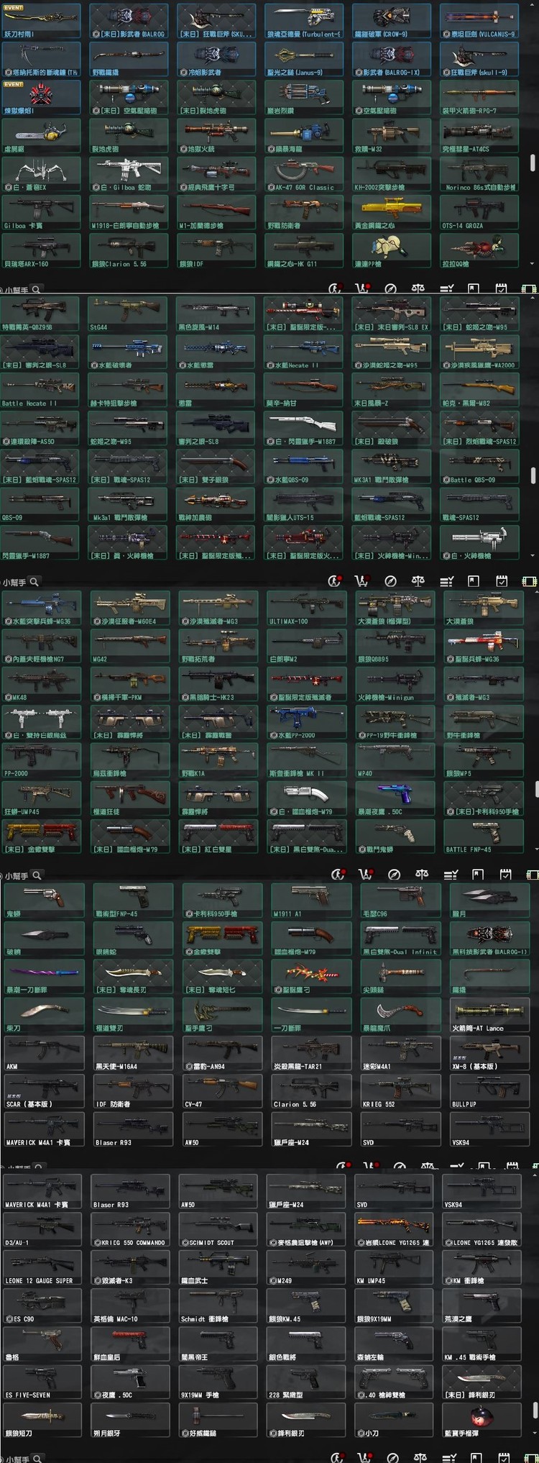Viewport: 539px width, 1463px height.
Task: Select the 究極彗星-AT4CS weapon
Action: 479,136
